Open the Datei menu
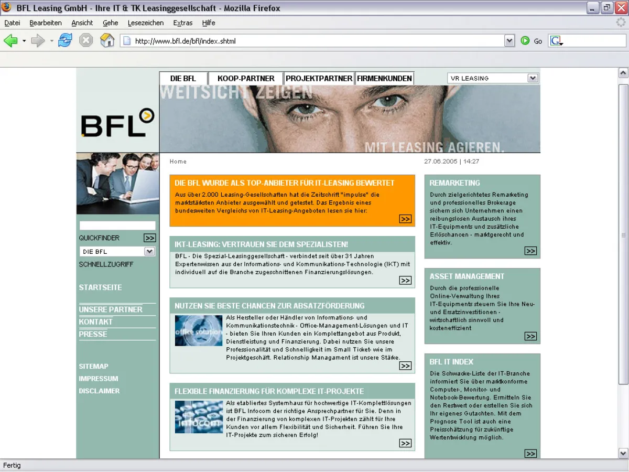629x472 pixels. [12, 23]
